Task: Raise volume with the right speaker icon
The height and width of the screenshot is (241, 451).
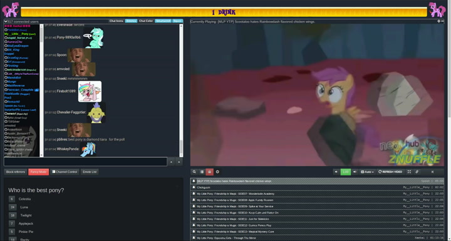Action: 355,172
